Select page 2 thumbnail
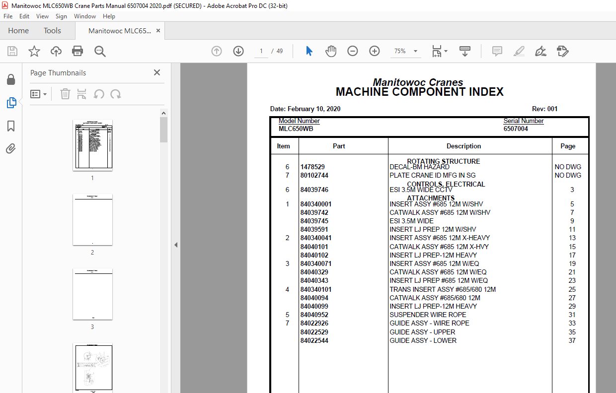Image resolution: width=616 pixels, height=393 pixels. (92, 219)
